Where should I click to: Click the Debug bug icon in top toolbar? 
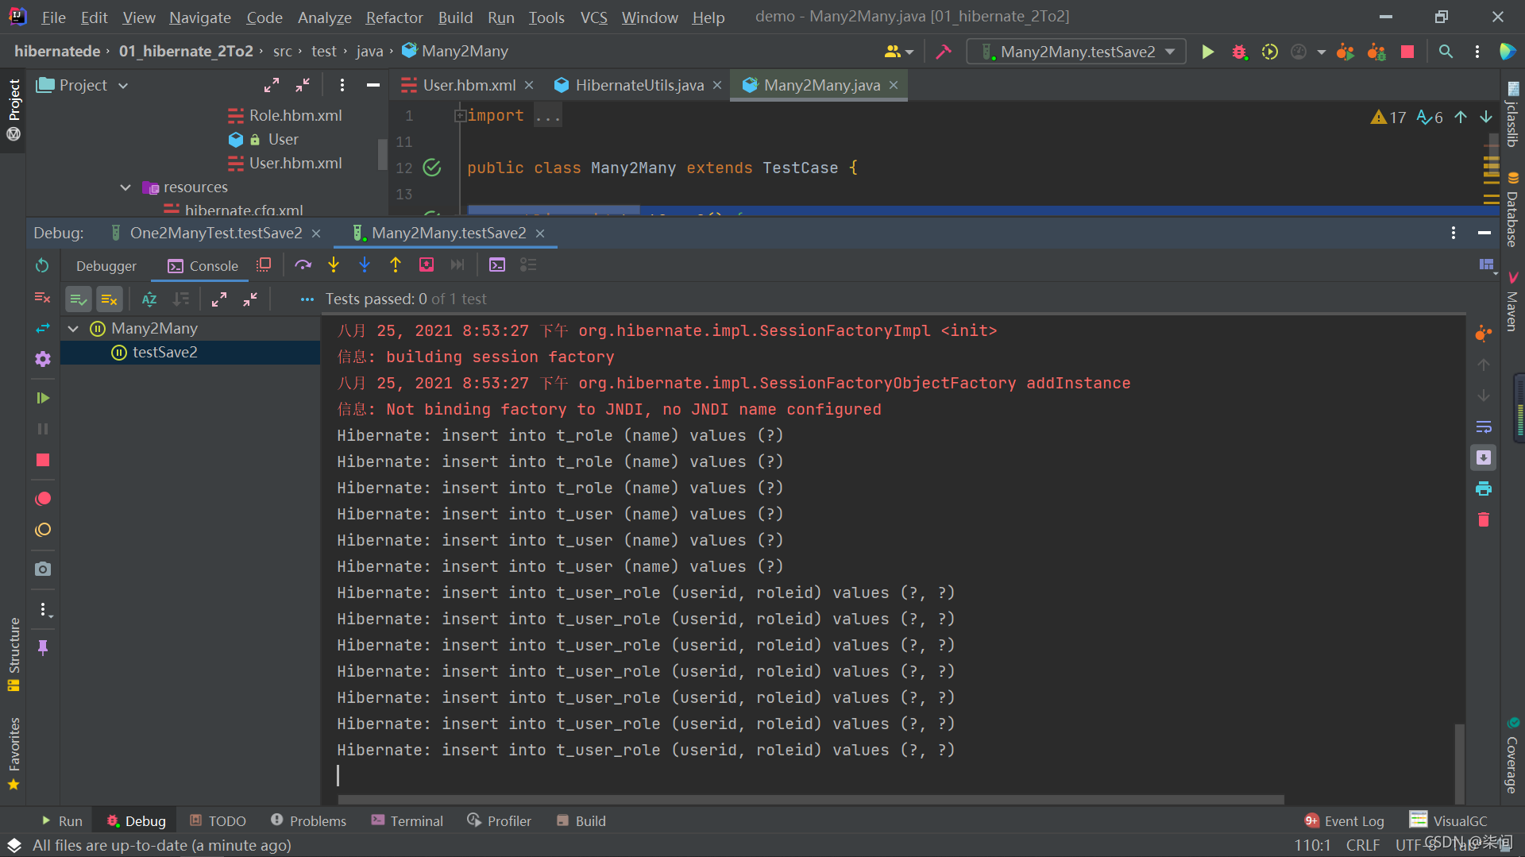click(x=1239, y=52)
